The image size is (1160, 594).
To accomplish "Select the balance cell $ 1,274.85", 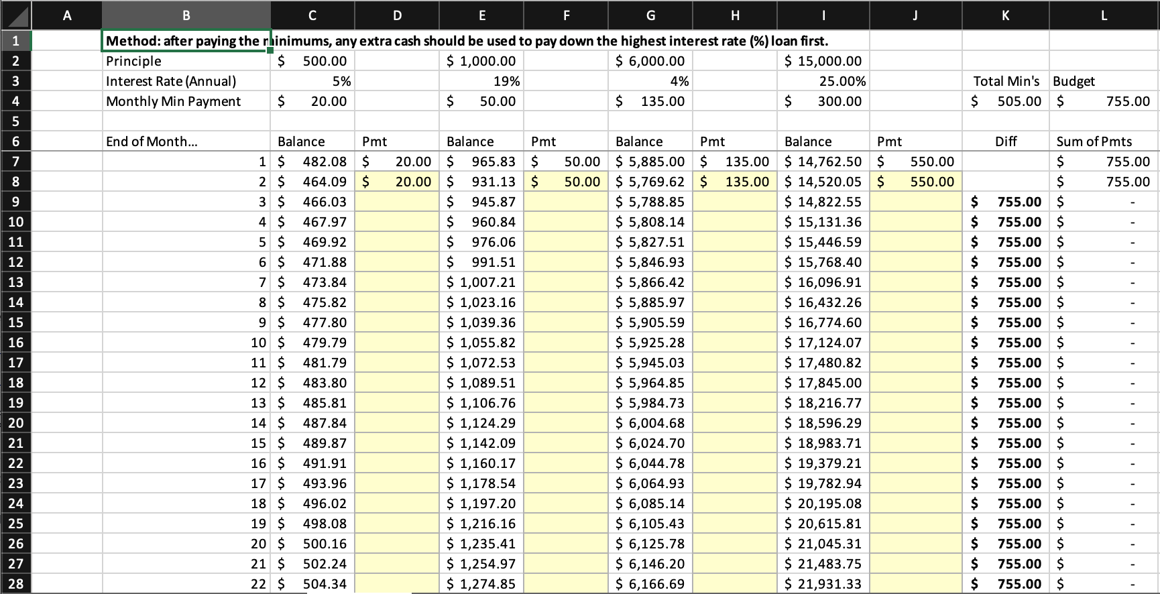I will click(x=481, y=584).
